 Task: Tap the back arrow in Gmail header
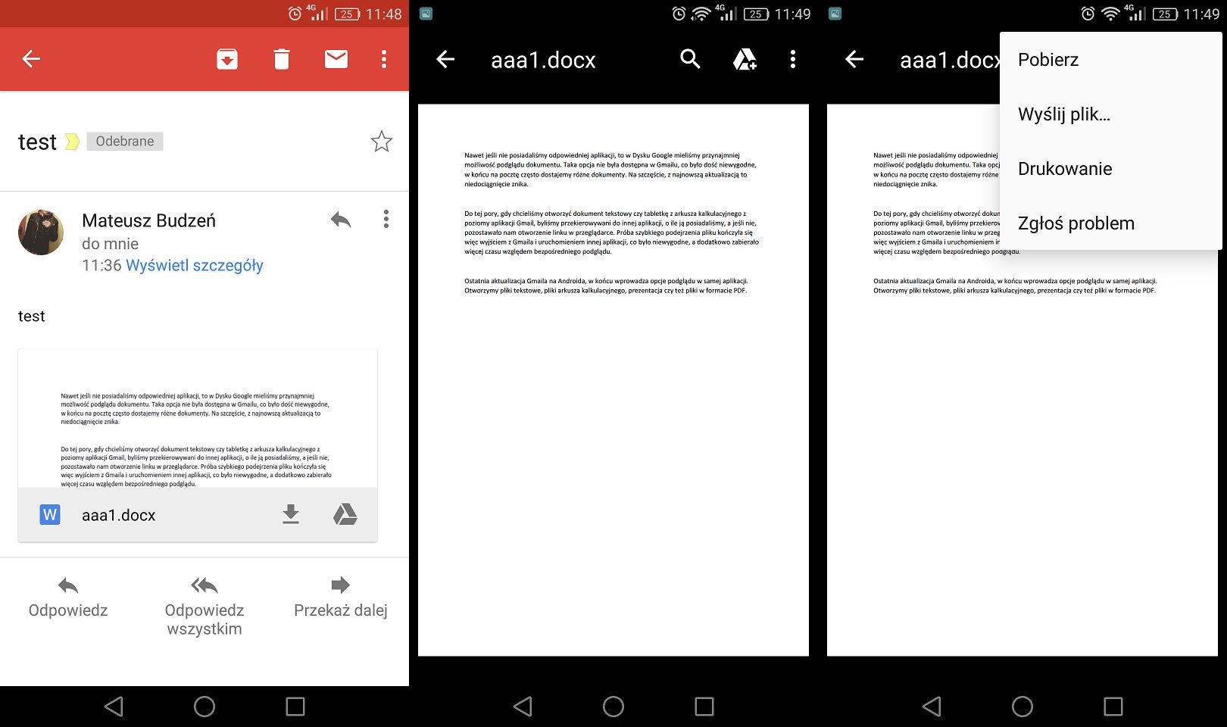pos(31,59)
